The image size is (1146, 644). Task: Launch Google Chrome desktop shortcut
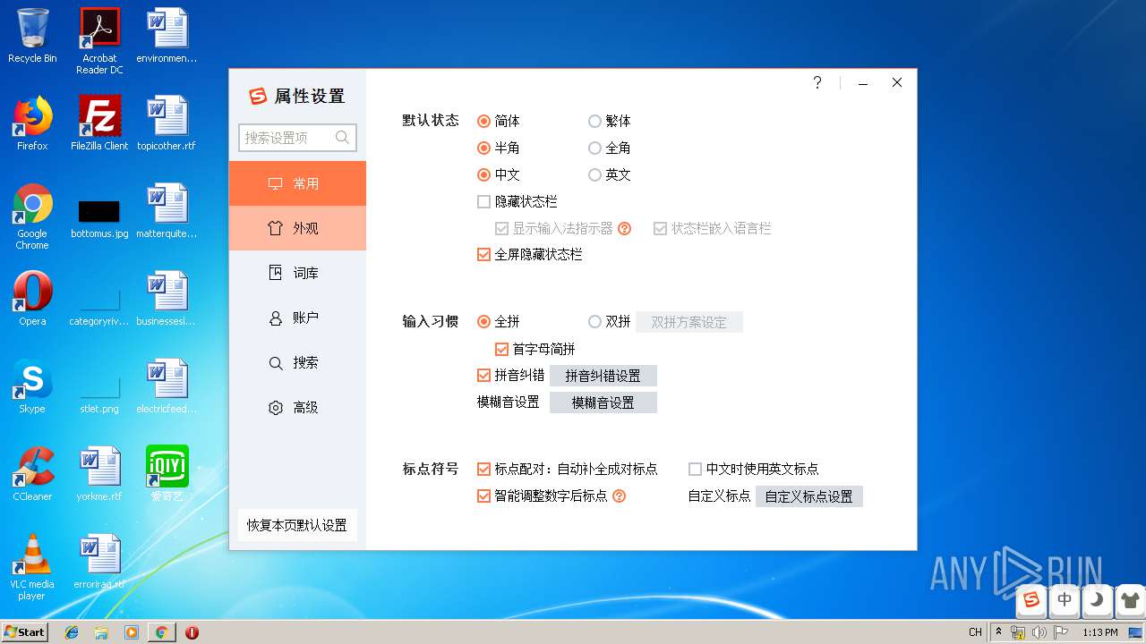(32, 216)
